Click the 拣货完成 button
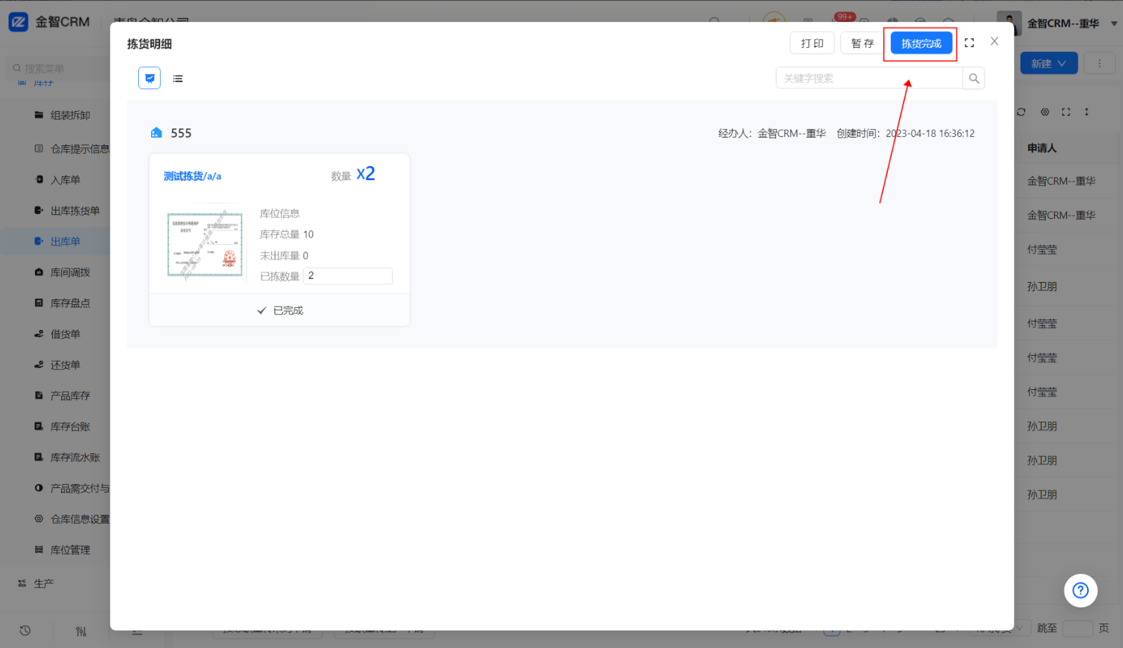The width and height of the screenshot is (1123, 648). 921,43
